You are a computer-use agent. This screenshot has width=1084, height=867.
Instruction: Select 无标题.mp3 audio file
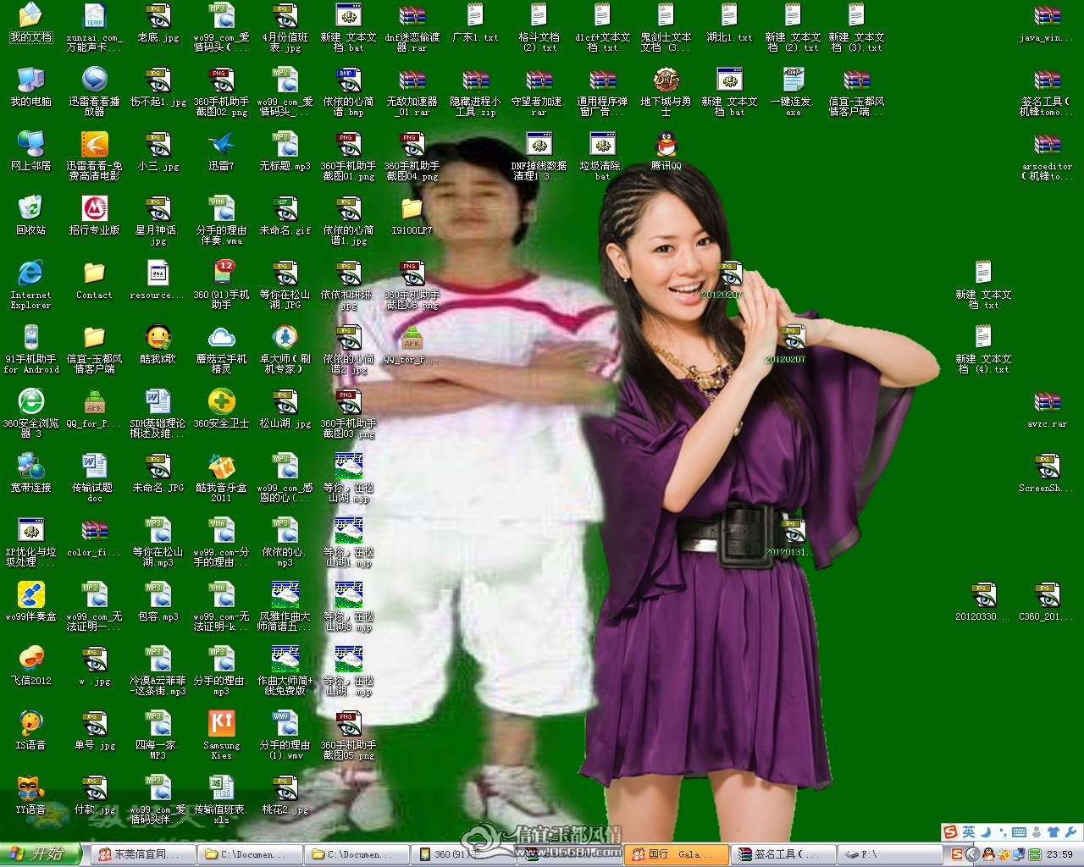point(285,151)
